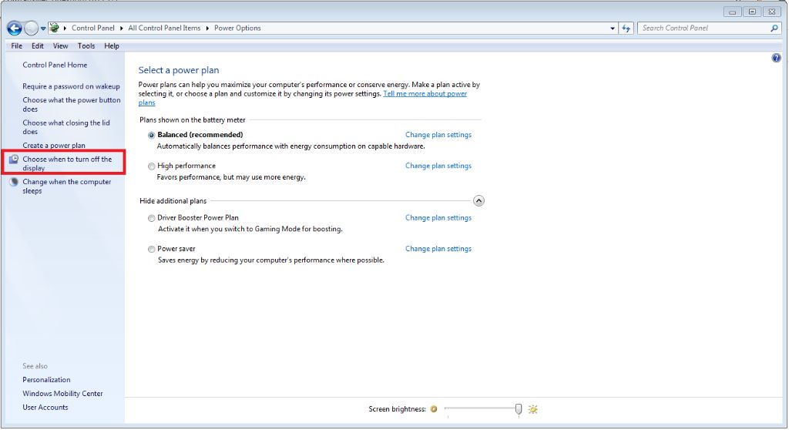
Task: Change plan settings for Balanced
Action: click(x=438, y=135)
